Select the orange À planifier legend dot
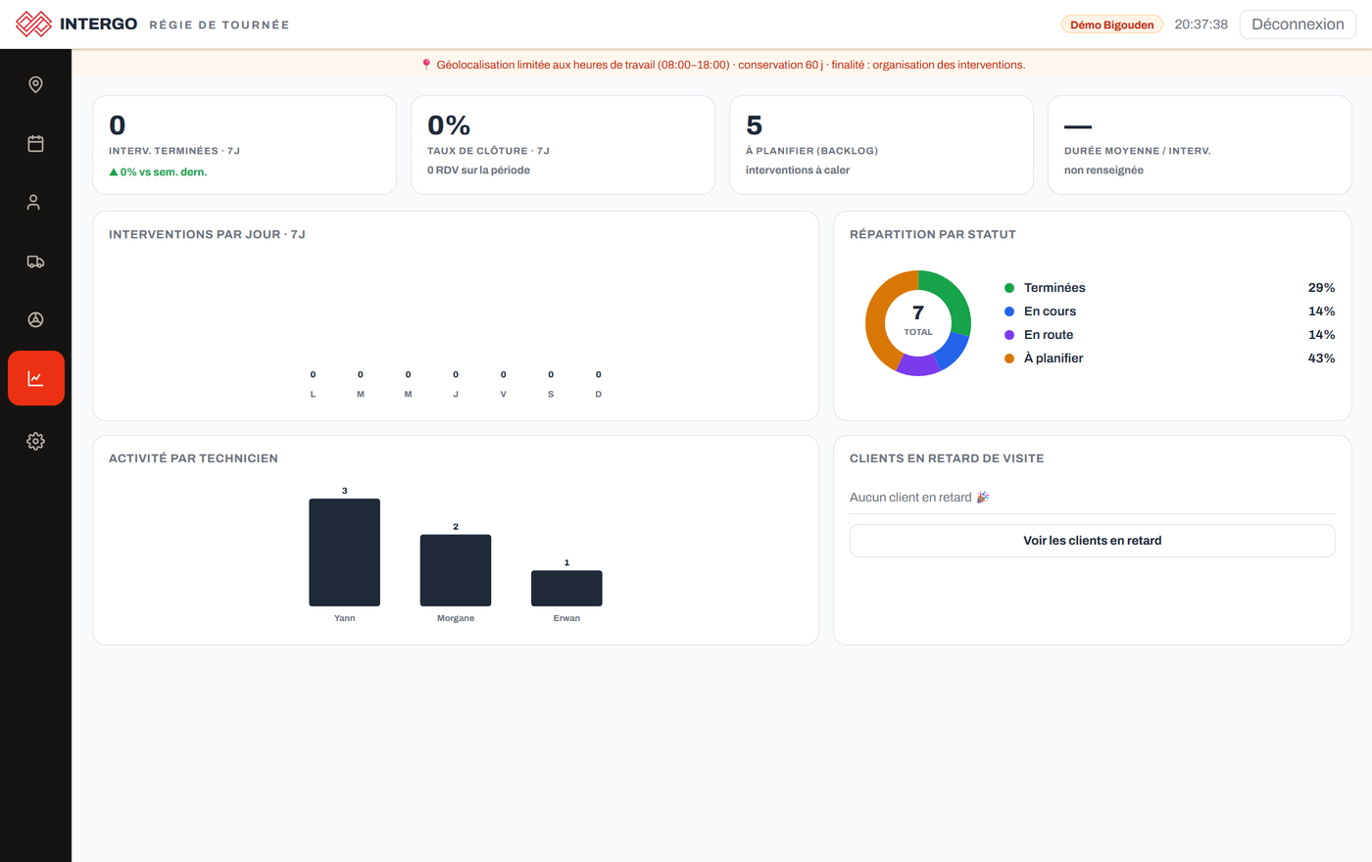 tap(1009, 359)
